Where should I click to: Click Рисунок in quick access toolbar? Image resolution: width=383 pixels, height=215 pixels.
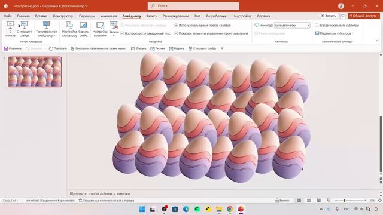(x=157, y=48)
